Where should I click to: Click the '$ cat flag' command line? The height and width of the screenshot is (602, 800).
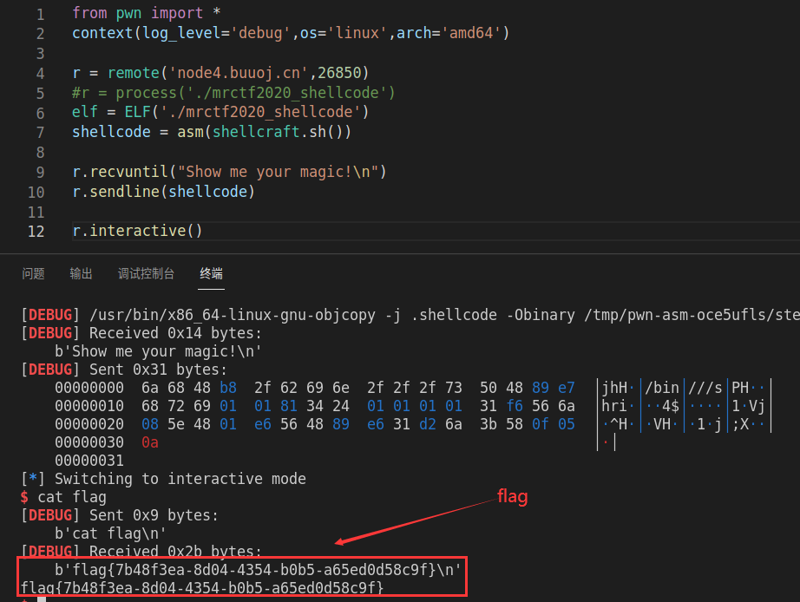[63, 497]
